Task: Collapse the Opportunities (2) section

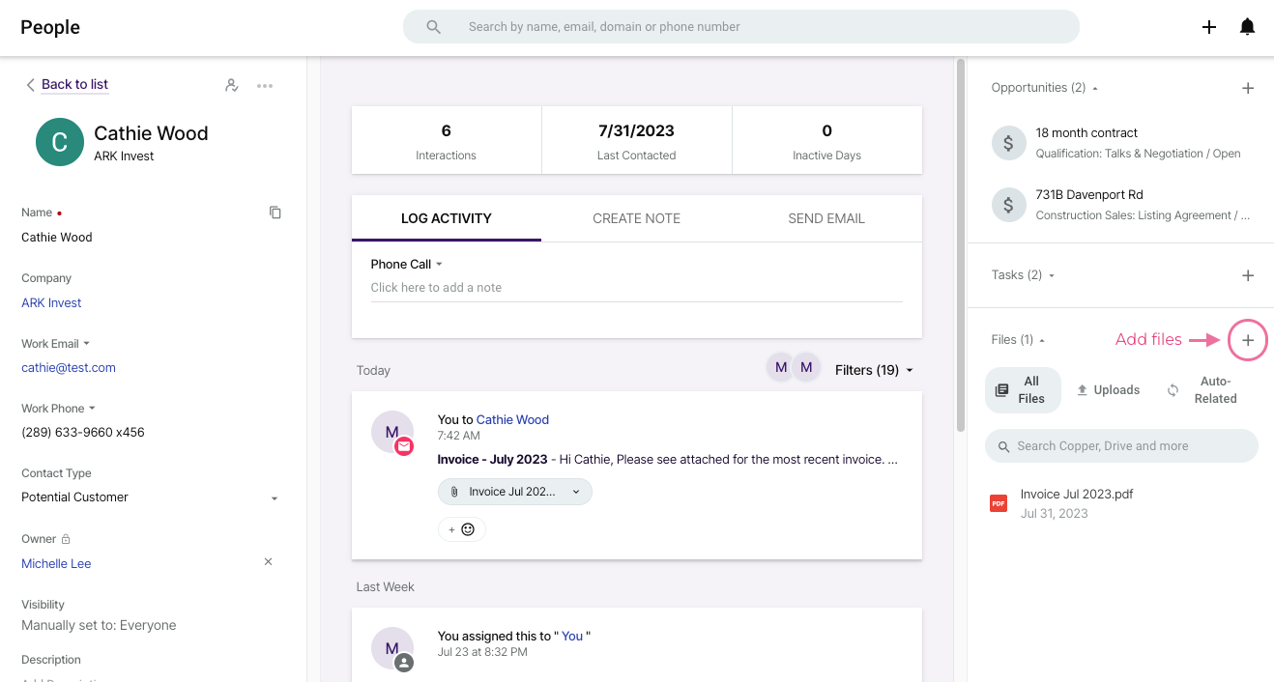Action: [1045, 88]
